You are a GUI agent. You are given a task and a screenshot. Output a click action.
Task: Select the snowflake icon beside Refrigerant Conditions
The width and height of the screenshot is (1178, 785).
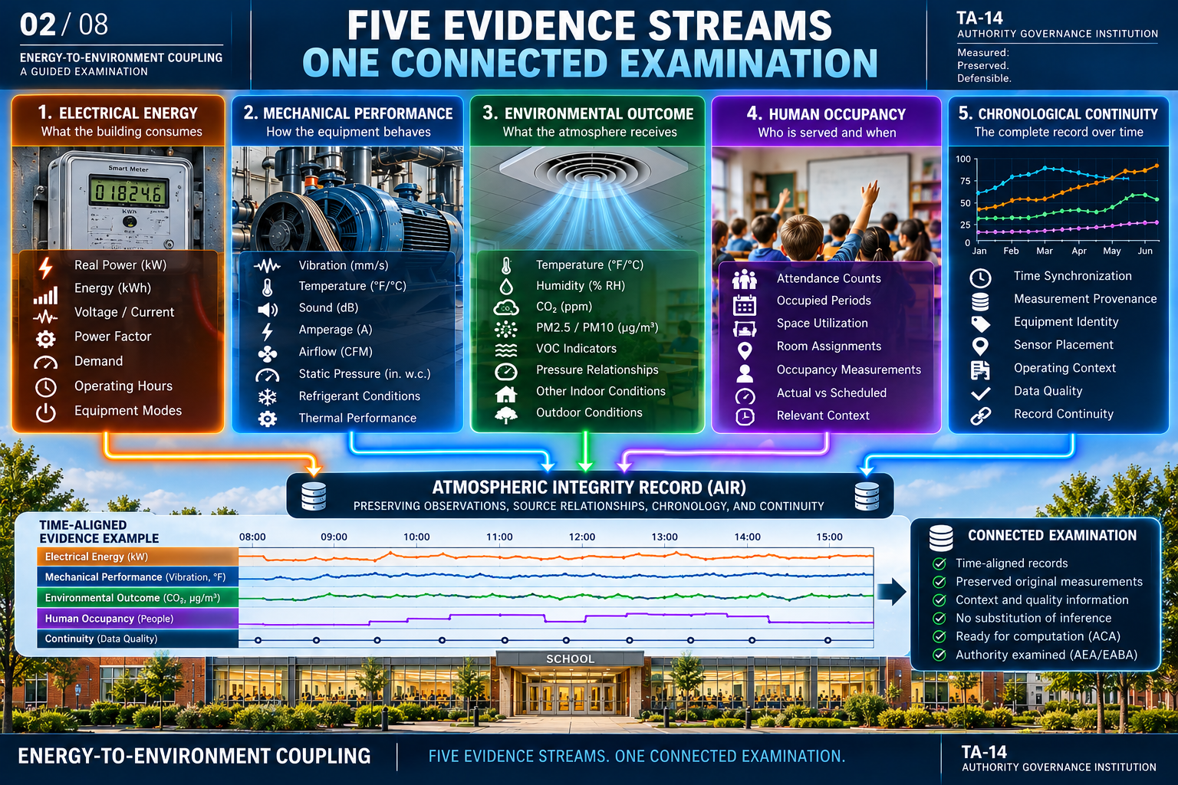(x=267, y=397)
